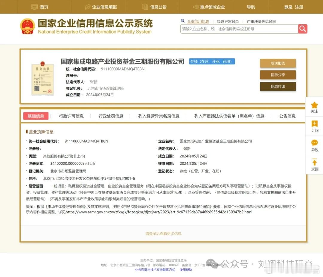This screenshot has width=323, height=277.
Task: Click the address 北京市北京经济技术开发区荣昌东街甲5号3号楼9层901-6
Action: click(89, 178)
